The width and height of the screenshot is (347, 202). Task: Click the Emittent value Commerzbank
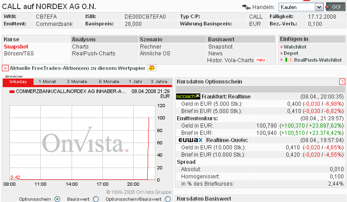point(54,24)
